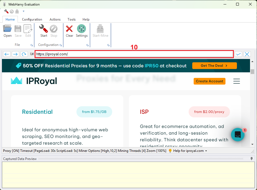Expand the File group dialog launcher
This screenshot has height=190, width=257.
(32, 45)
